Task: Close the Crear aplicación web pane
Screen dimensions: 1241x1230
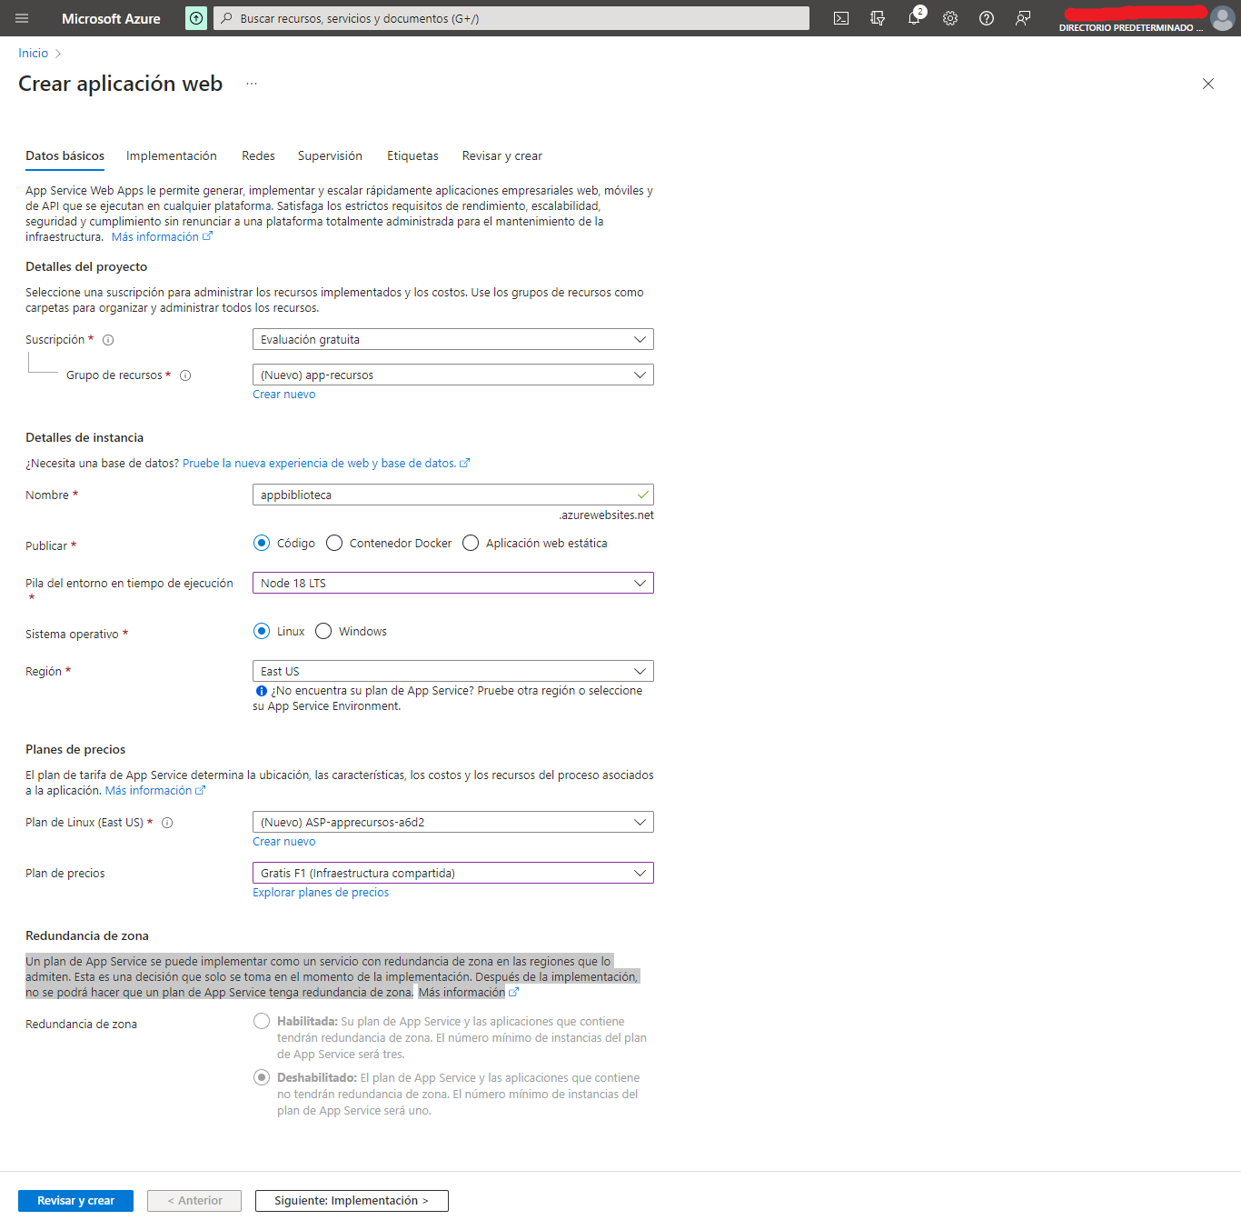Action: tap(1208, 84)
